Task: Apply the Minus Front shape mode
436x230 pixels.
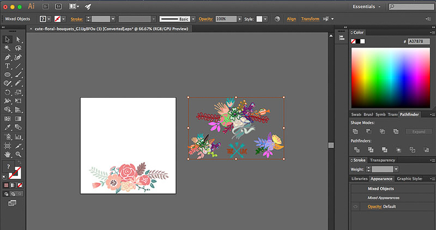Action: [x=368, y=131]
